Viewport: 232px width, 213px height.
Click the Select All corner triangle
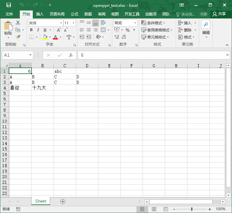tap(6, 65)
